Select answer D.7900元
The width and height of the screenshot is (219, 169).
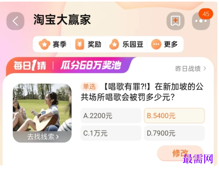[x=174, y=133]
